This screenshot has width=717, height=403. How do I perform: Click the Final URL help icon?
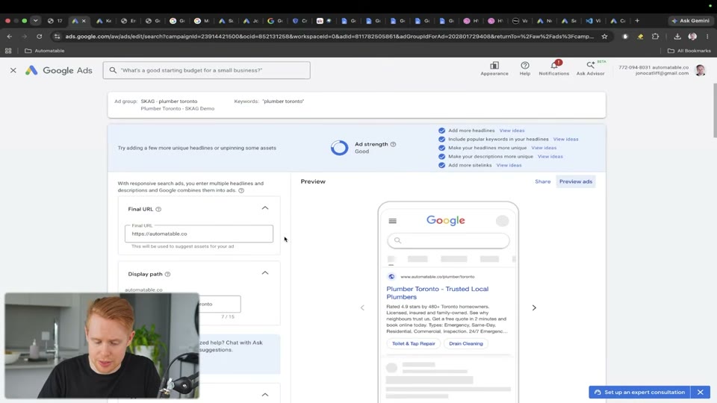[158, 209]
